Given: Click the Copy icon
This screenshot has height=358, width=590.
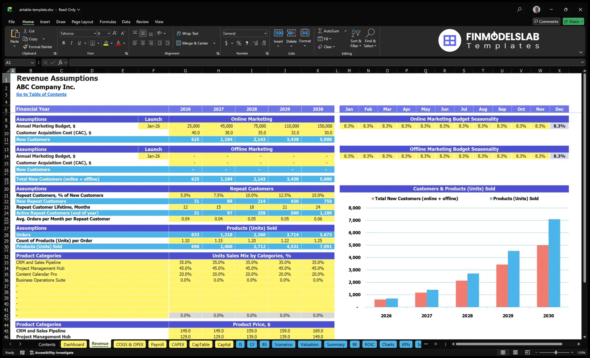Looking at the screenshot, I should (25, 39).
